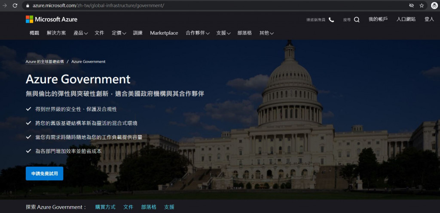Image resolution: width=440 pixels, height=213 pixels.
Task: Click the 探索 Azure Government label
Action: coord(56,207)
